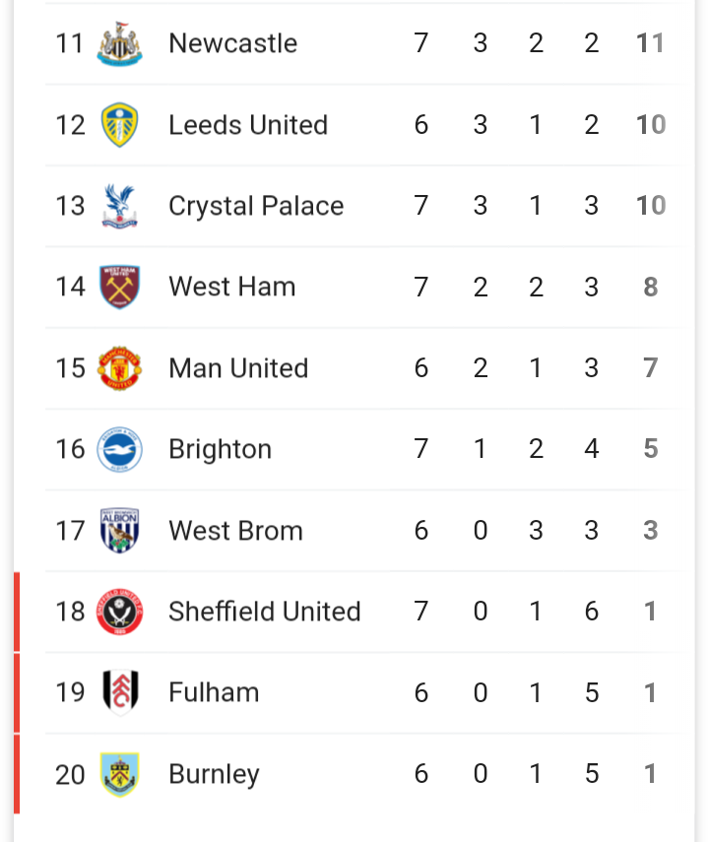Click the Burnley crest icon
The width and height of the screenshot is (708, 842).
120,774
